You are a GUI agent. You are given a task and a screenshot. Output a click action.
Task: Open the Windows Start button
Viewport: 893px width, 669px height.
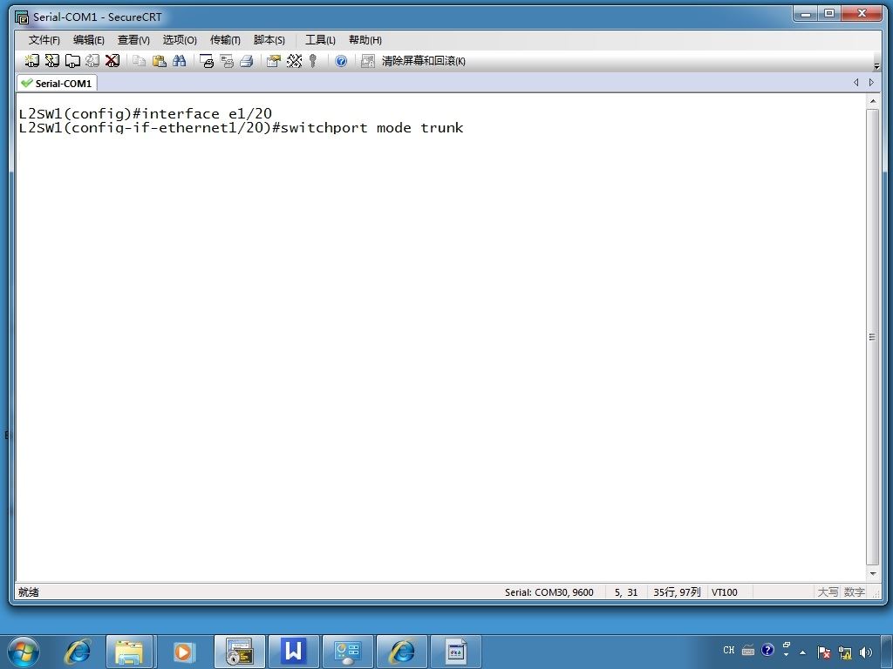[x=24, y=652]
